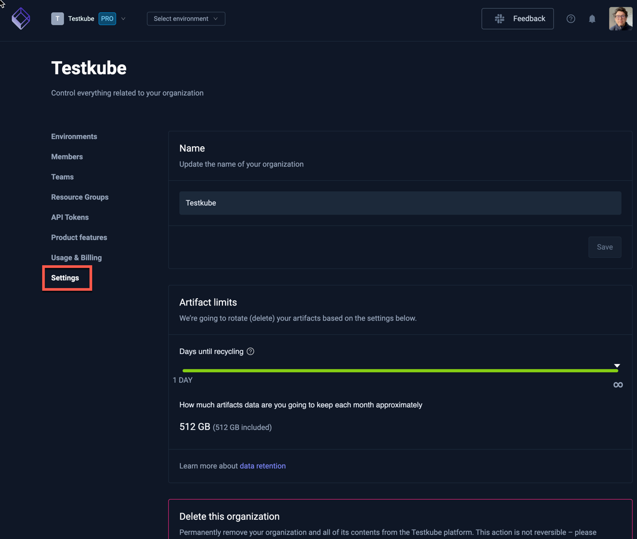Click the infinity symbol at slider end
Screen dimensions: 637x539
click(618, 385)
